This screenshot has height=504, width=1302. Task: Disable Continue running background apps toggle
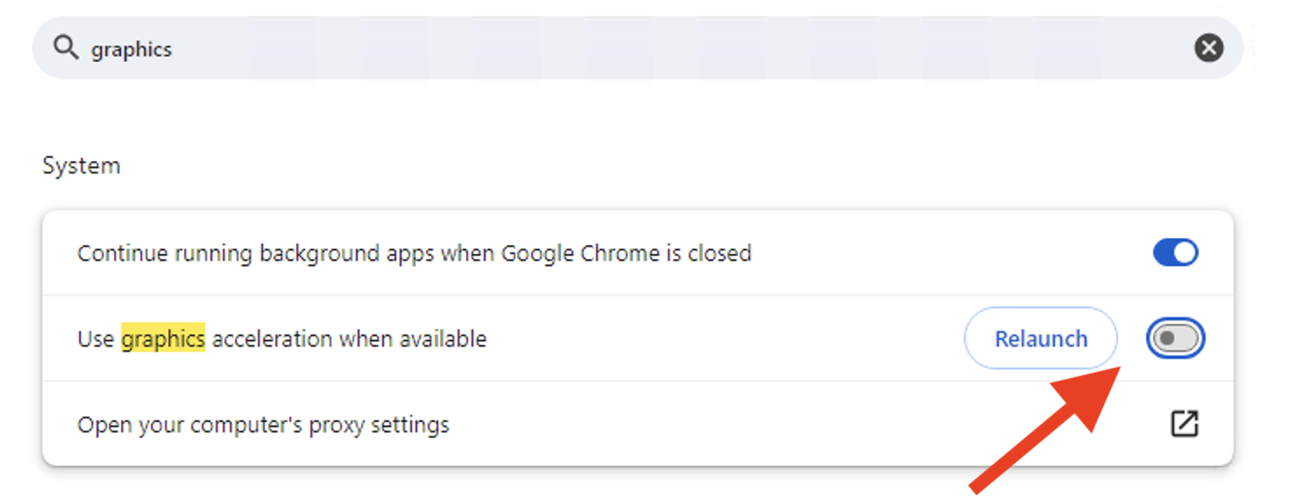1175,253
